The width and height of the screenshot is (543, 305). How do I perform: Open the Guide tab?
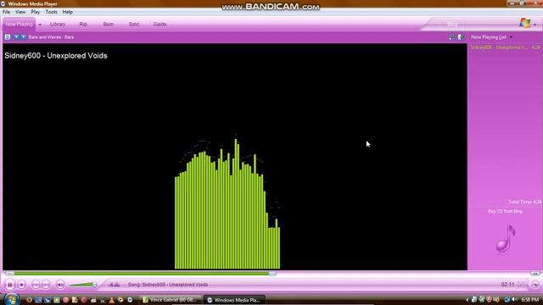(x=160, y=25)
